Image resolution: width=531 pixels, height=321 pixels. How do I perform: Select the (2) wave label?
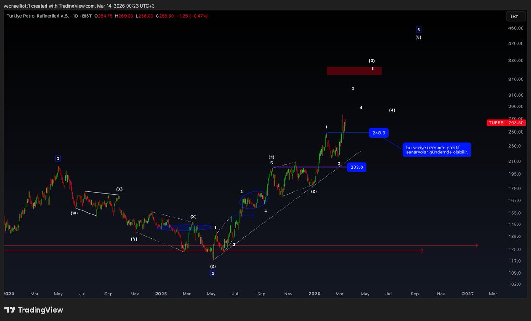point(314,191)
